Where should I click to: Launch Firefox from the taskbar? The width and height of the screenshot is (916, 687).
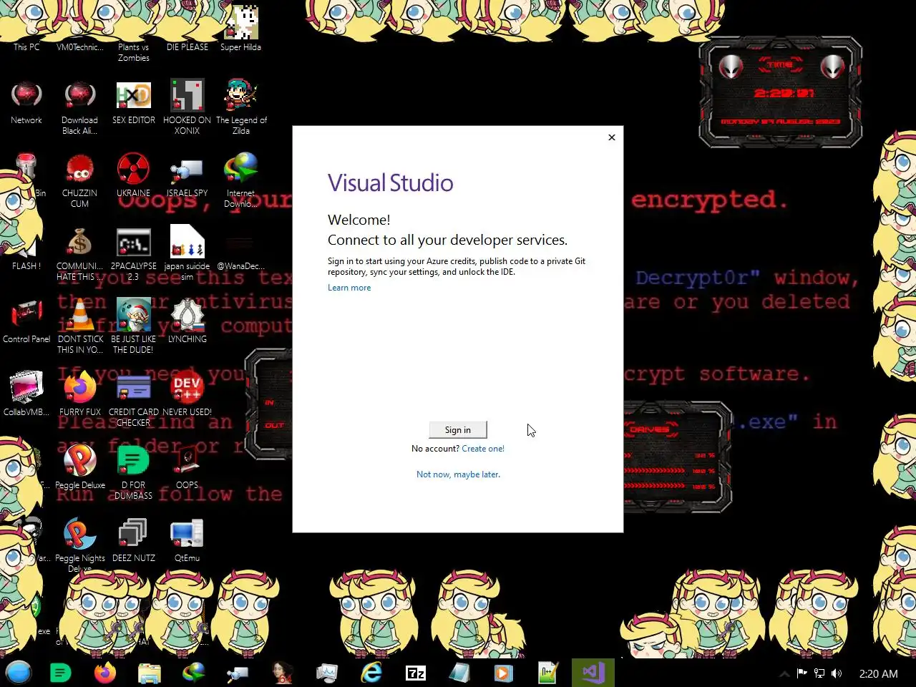point(105,673)
